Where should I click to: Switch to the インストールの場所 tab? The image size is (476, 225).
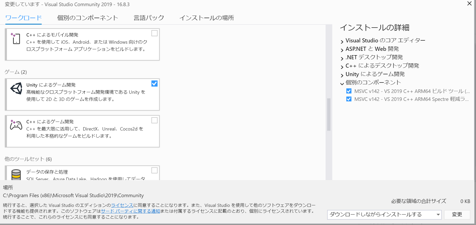[x=207, y=18]
